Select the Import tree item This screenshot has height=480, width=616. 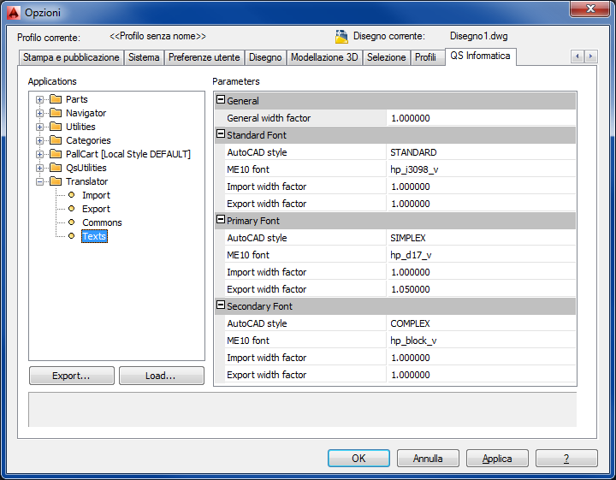(x=96, y=195)
